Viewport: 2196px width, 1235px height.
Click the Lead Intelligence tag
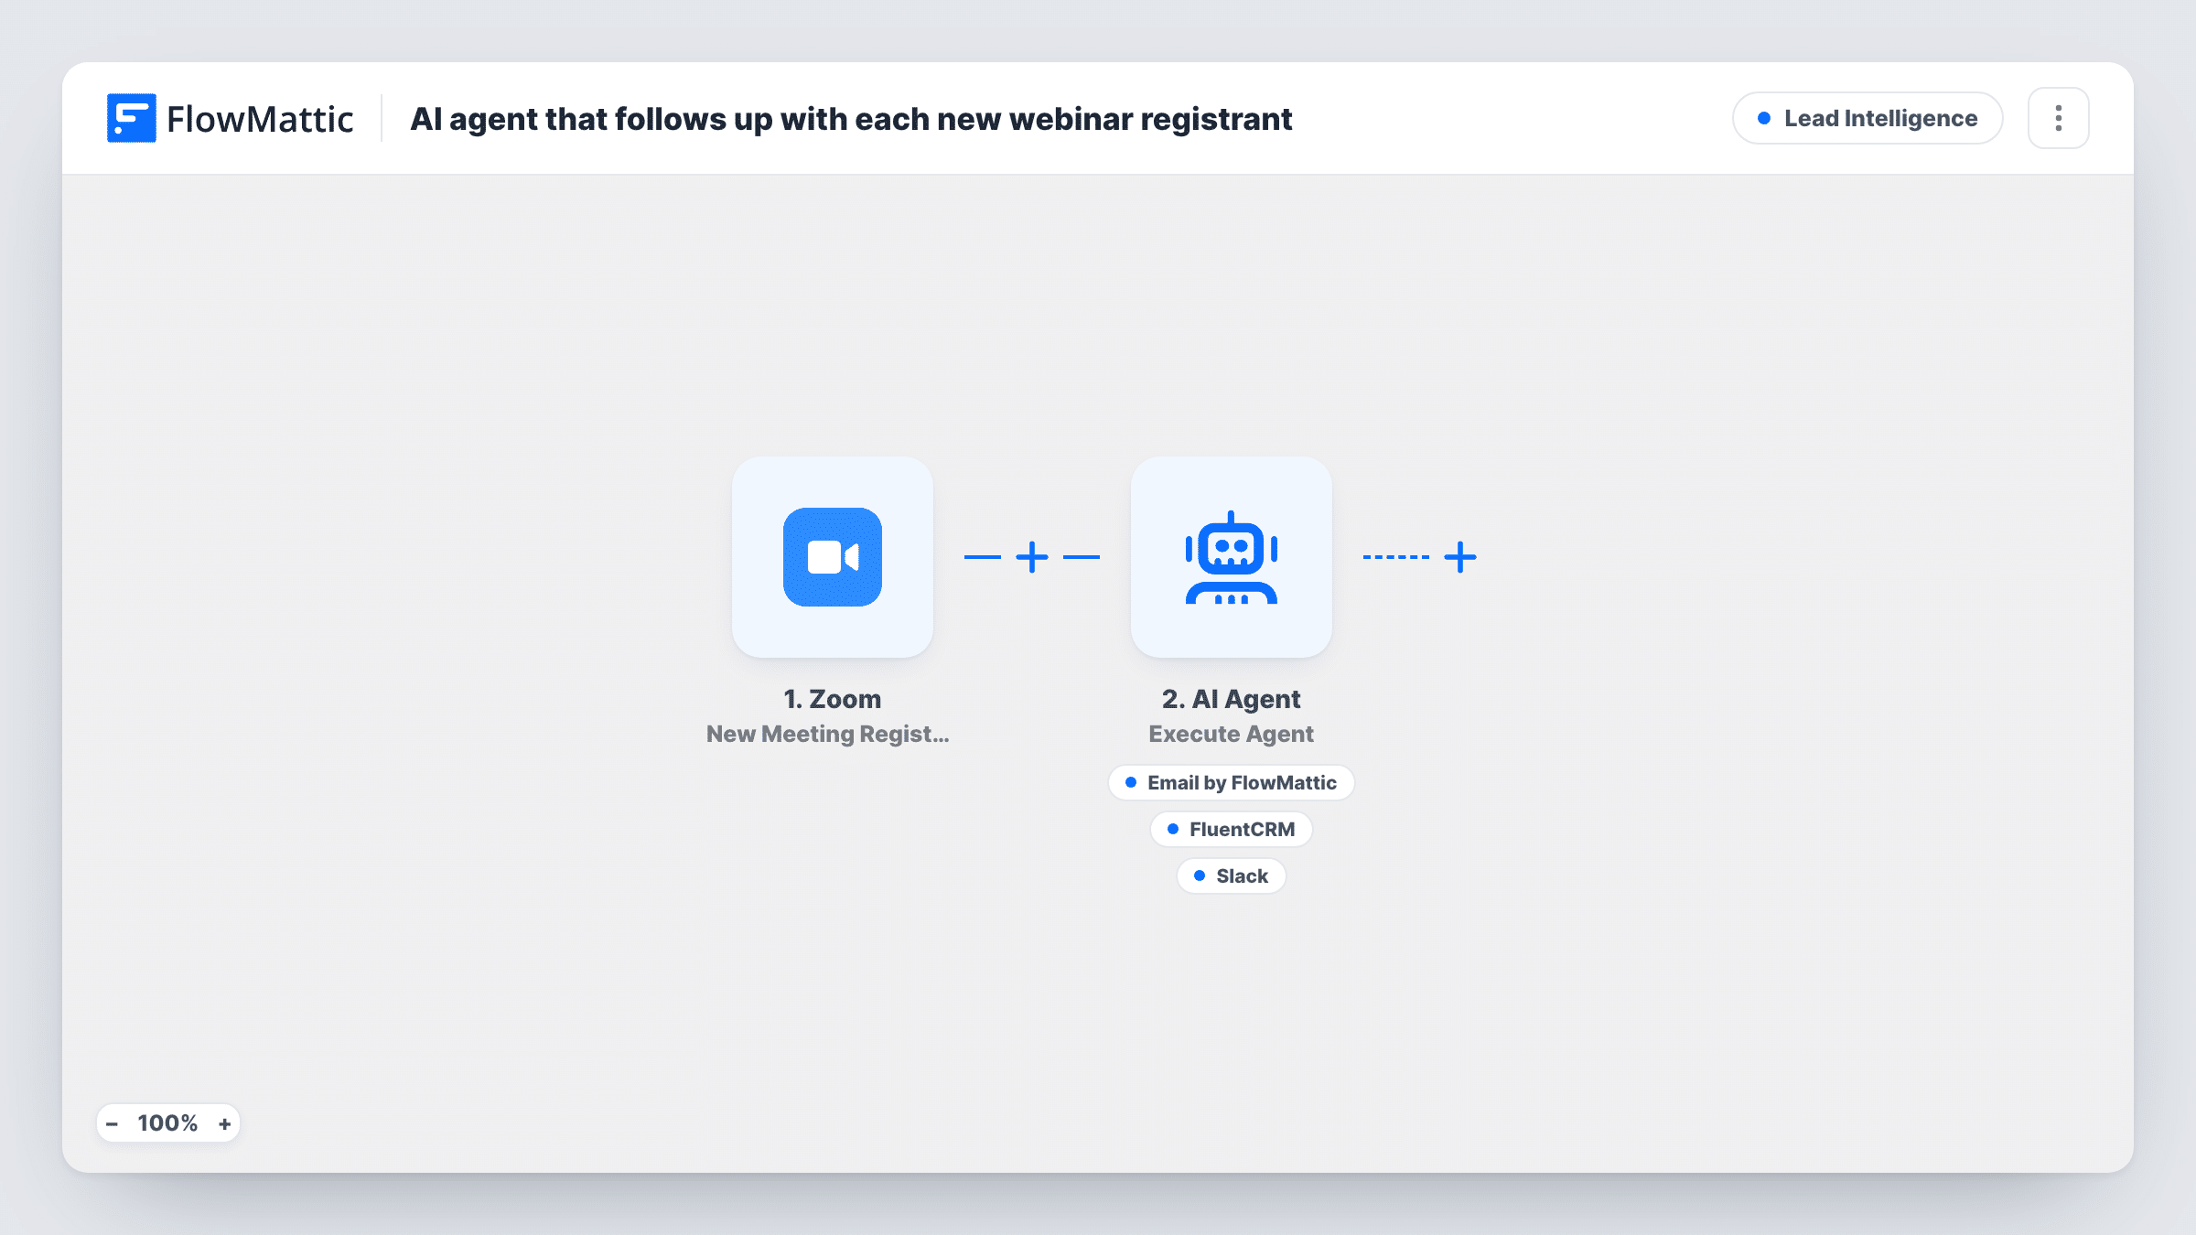coord(1867,118)
